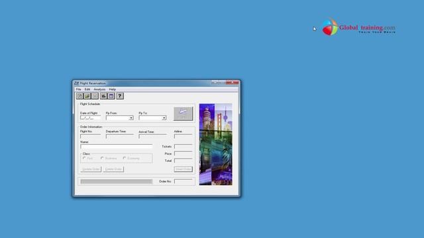The height and width of the screenshot is (238, 424).
Task: Click the city skyline picture
Action: (x=215, y=144)
